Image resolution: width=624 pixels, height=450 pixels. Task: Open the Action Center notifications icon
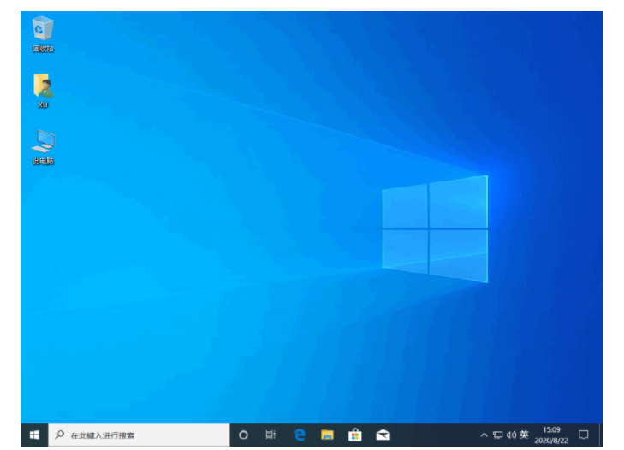(584, 435)
